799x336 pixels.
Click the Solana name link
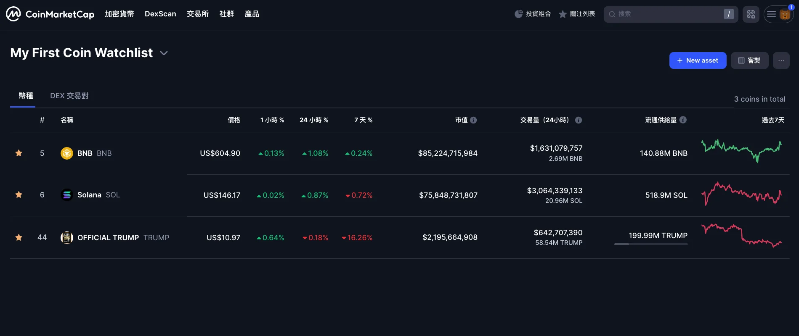[x=89, y=195]
